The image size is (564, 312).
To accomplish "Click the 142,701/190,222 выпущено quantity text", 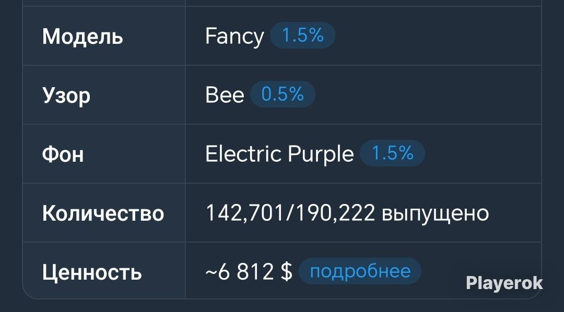I will coord(347,213).
